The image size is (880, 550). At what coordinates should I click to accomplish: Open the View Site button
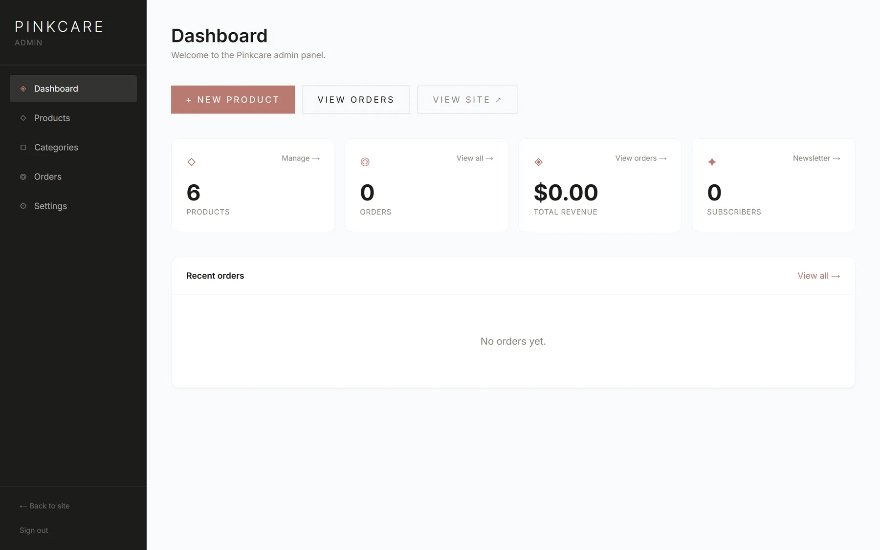click(x=468, y=100)
